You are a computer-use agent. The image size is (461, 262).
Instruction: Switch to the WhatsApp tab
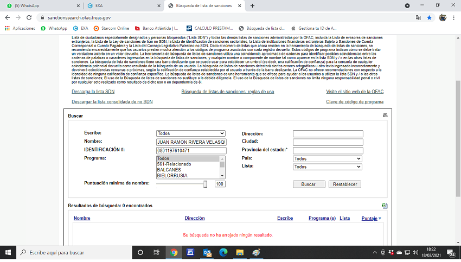pyautogui.click(x=40, y=5)
